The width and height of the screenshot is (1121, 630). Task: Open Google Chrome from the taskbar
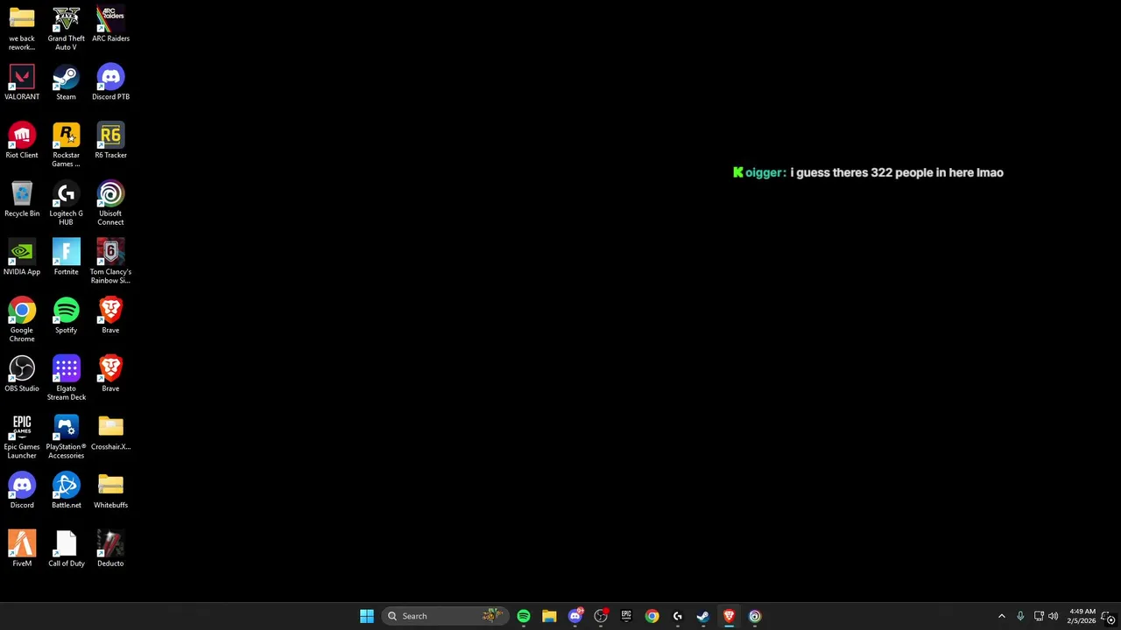pos(652,616)
